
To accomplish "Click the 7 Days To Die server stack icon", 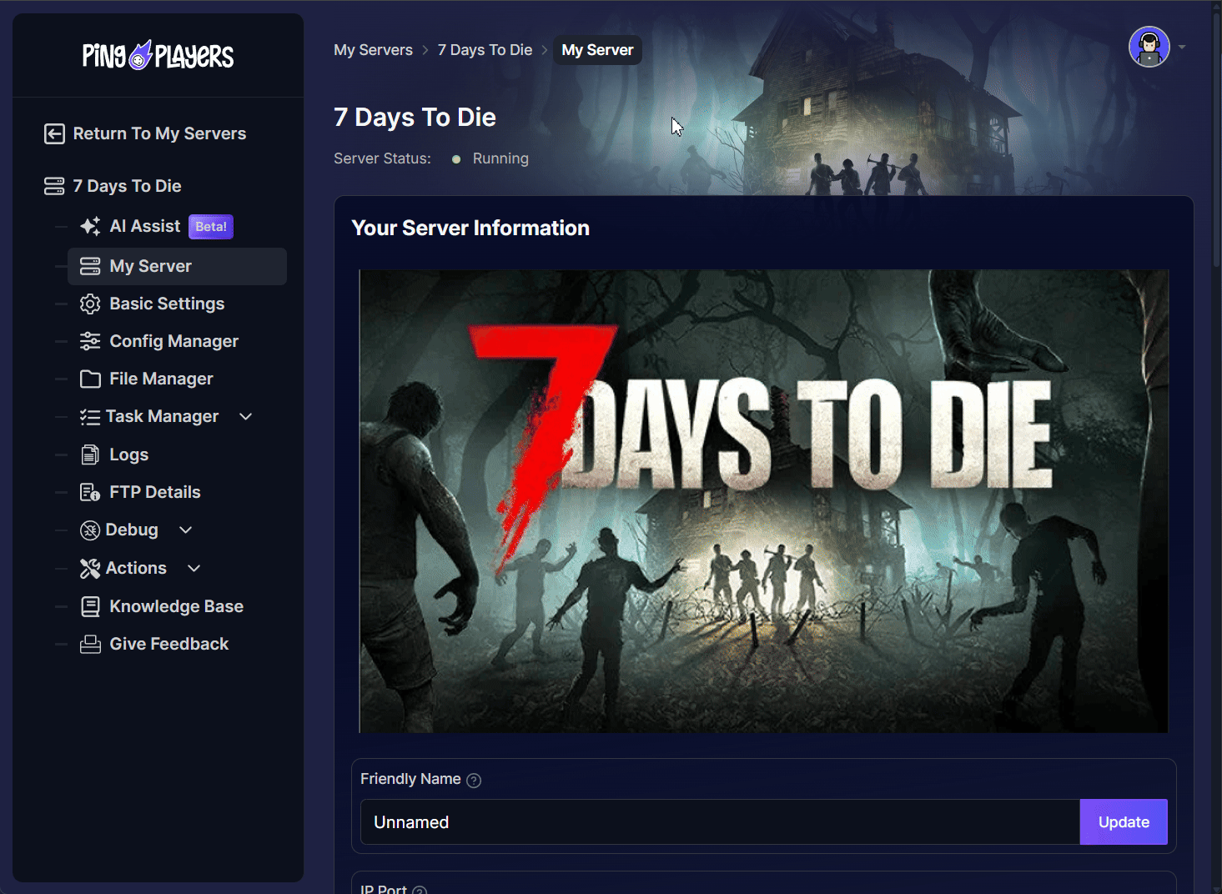I will click(54, 186).
